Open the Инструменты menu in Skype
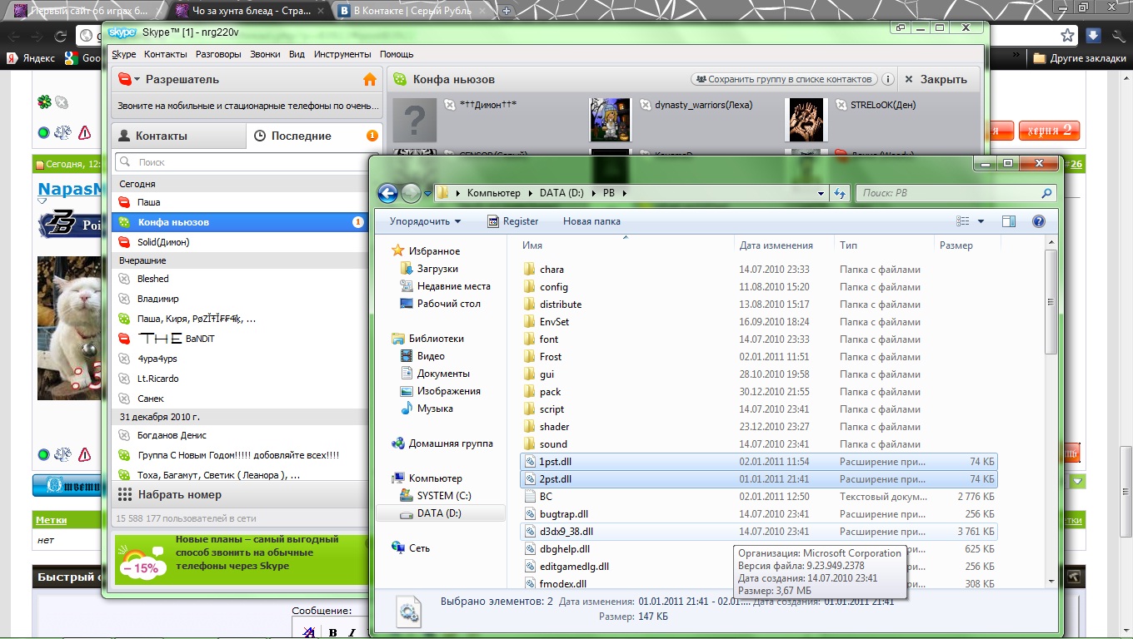 pos(342,54)
